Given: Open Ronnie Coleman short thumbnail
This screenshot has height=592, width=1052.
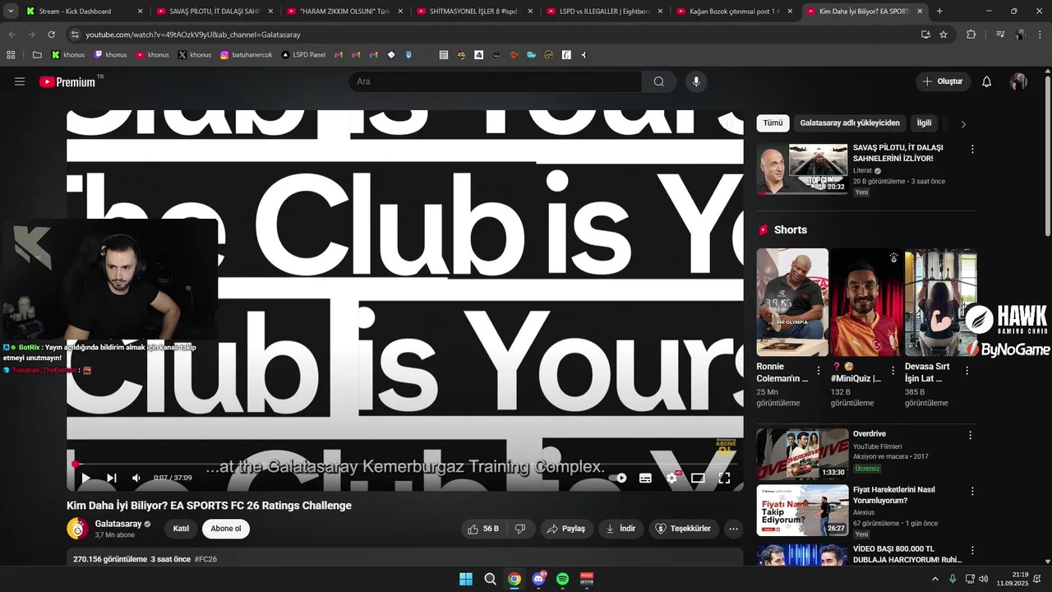Looking at the screenshot, I should [x=792, y=302].
